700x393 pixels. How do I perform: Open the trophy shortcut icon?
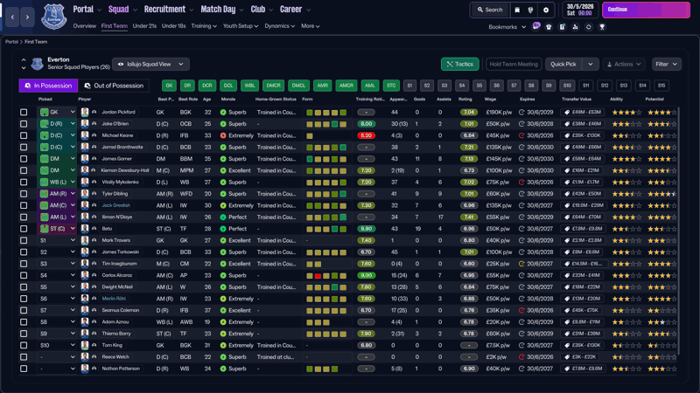tap(602, 27)
